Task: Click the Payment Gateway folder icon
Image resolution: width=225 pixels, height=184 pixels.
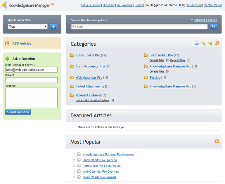Action: [72, 95]
